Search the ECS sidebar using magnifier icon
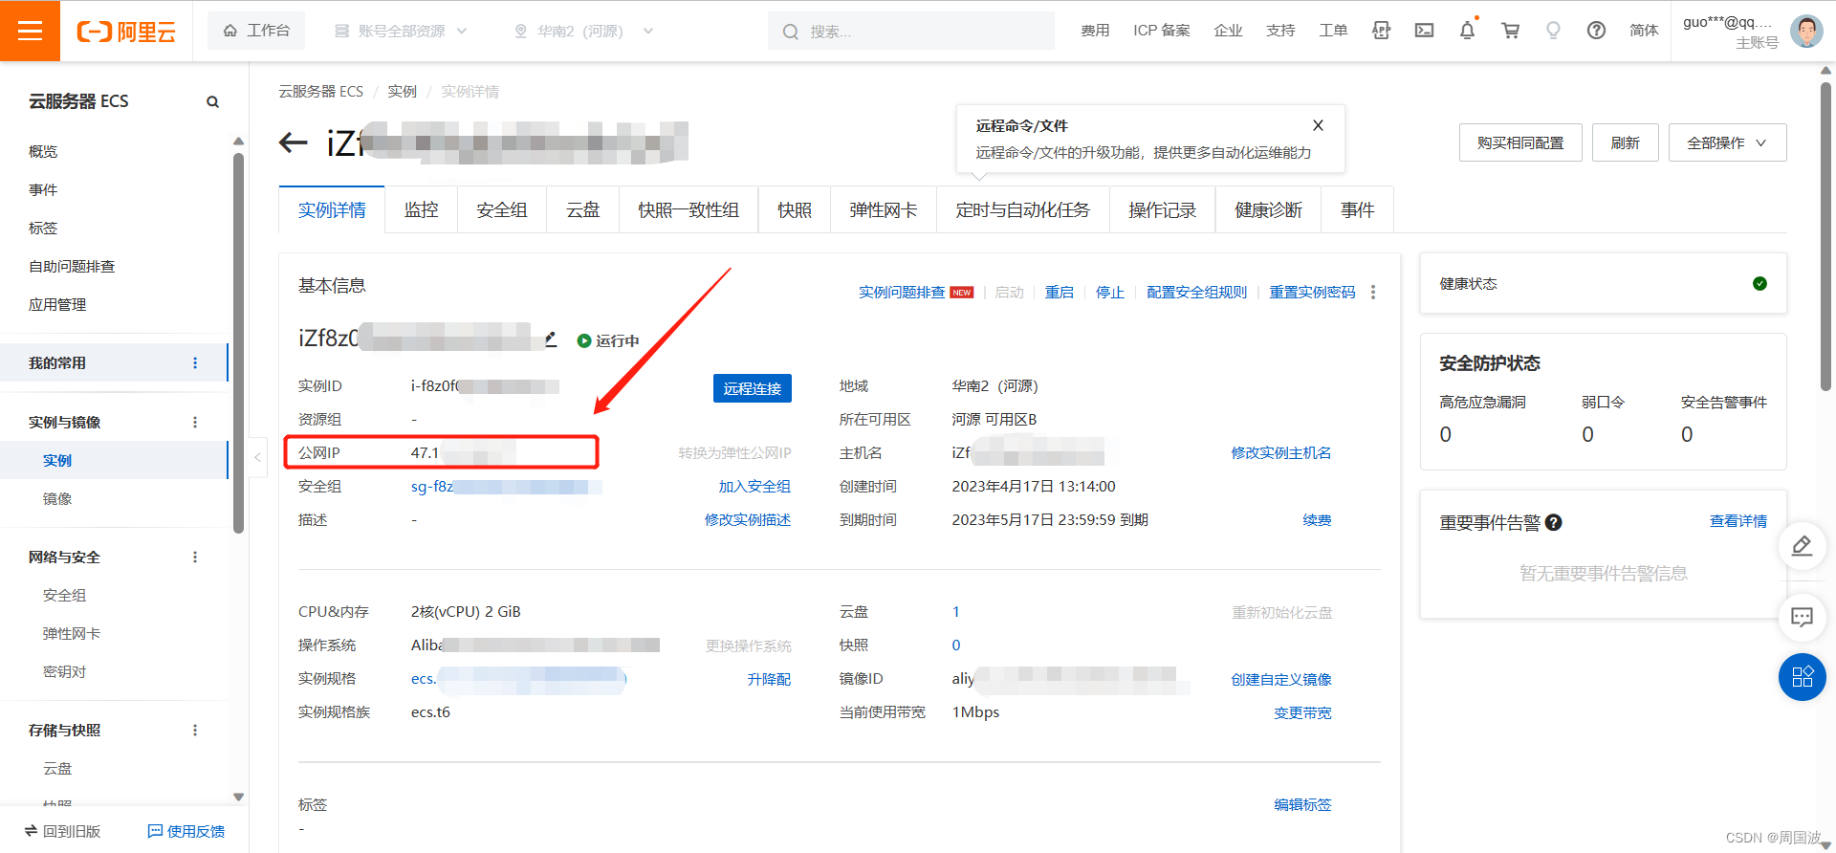 pos(212,101)
